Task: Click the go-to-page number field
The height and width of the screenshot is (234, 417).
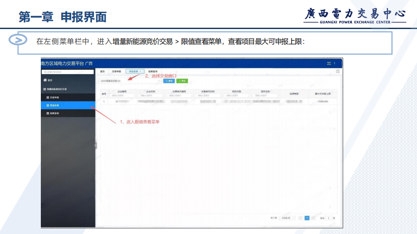Action: click(329, 218)
